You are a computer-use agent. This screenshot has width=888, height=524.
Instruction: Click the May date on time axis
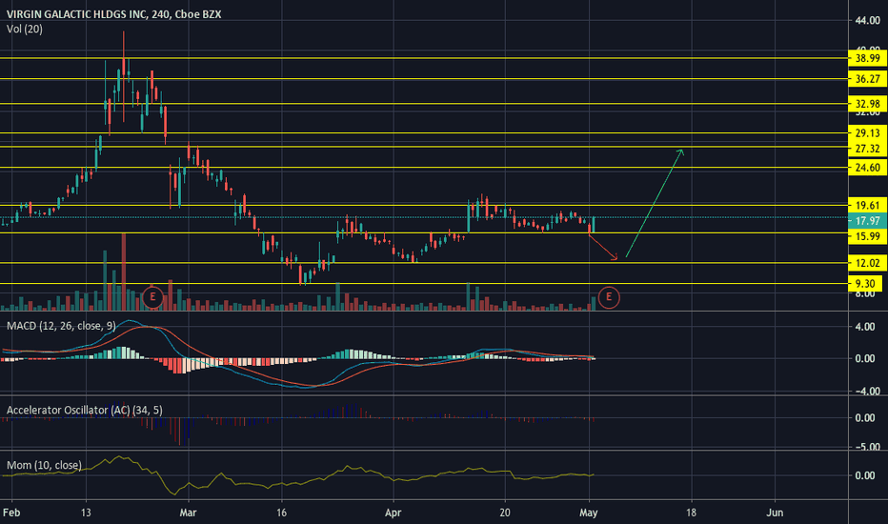click(589, 513)
